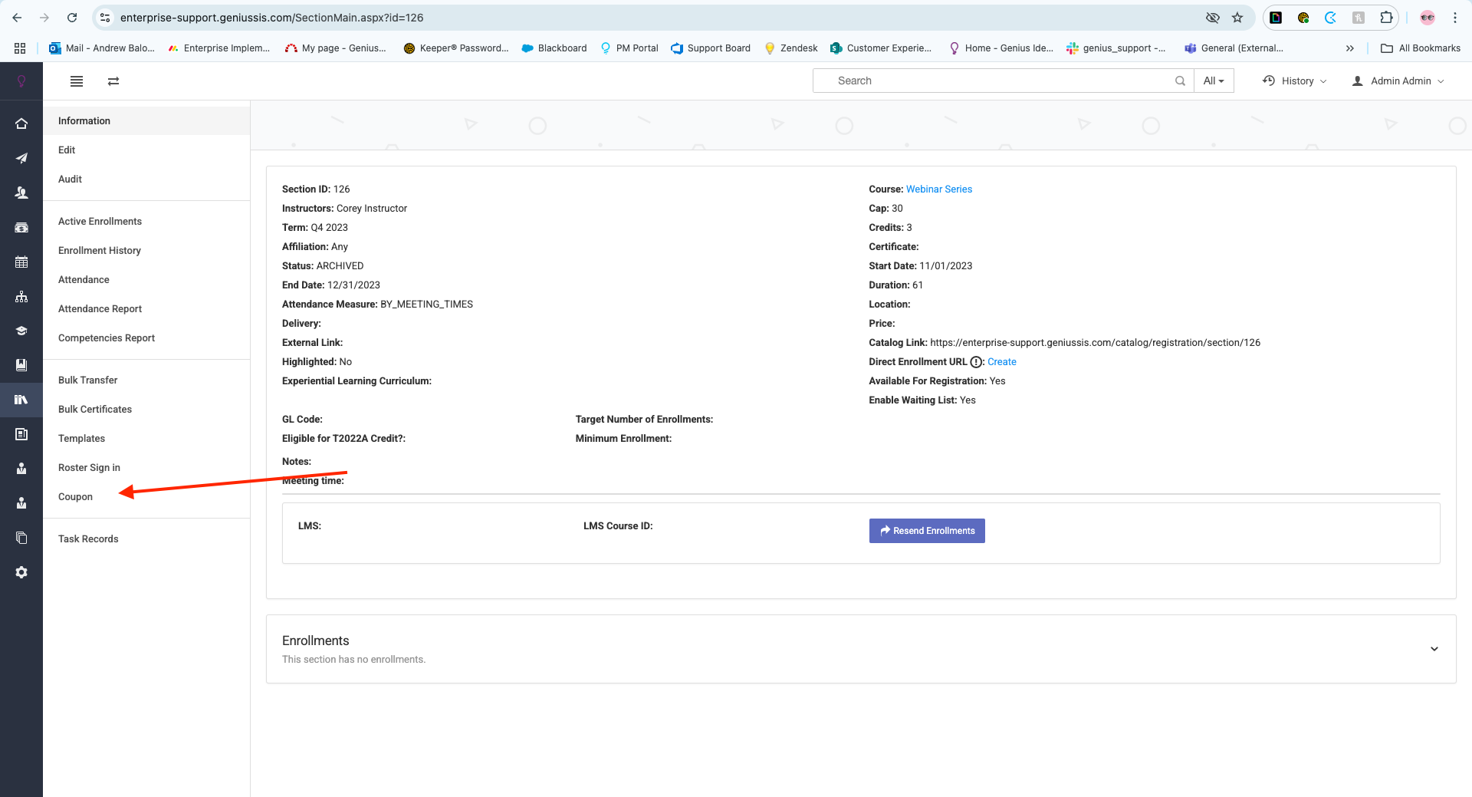Open the Chrome three-dot menu
This screenshot has width=1472, height=797.
click(1455, 18)
